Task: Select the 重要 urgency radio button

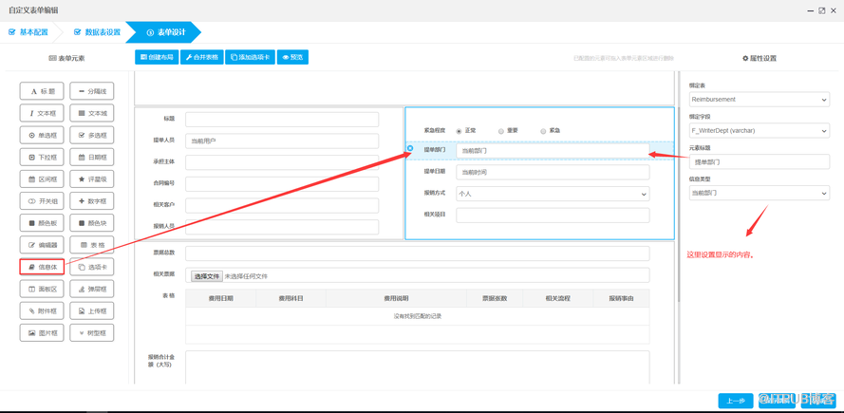Action: [x=501, y=131]
